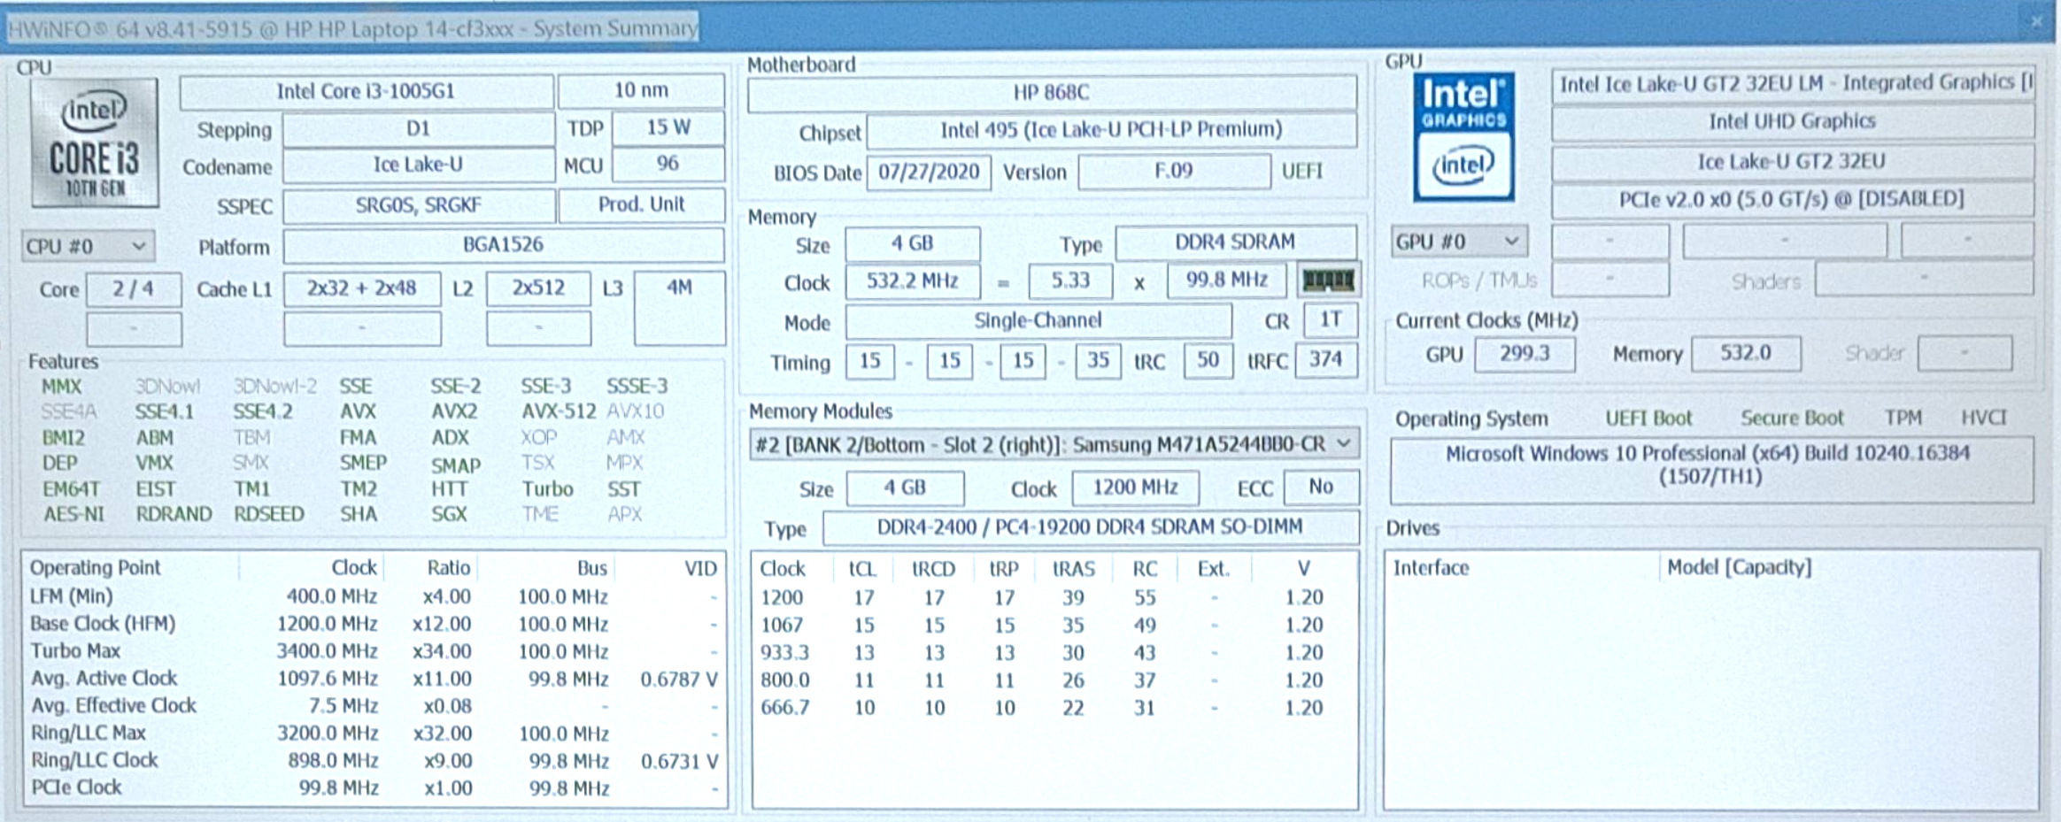This screenshot has width=2061, height=822.
Task: Select the LFM (Min) row
Action: [x=374, y=596]
